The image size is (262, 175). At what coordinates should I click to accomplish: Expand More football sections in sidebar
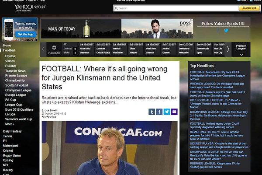point(10,124)
